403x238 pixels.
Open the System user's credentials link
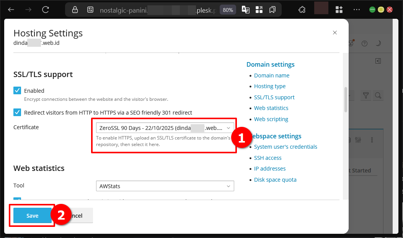[286, 147]
